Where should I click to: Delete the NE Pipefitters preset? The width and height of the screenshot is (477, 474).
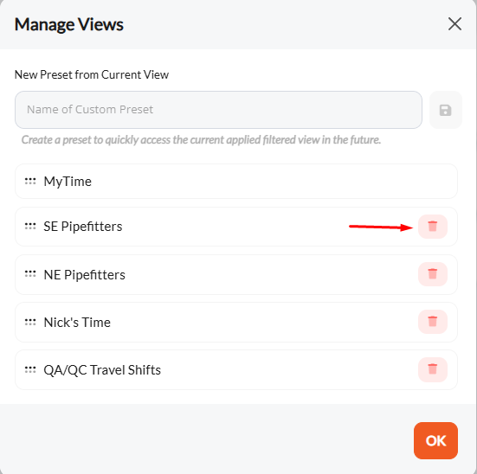(x=432, y=274)
